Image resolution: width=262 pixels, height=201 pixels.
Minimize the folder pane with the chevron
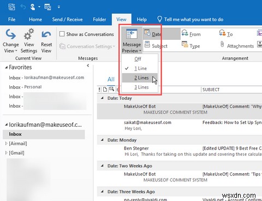[88, 66]
